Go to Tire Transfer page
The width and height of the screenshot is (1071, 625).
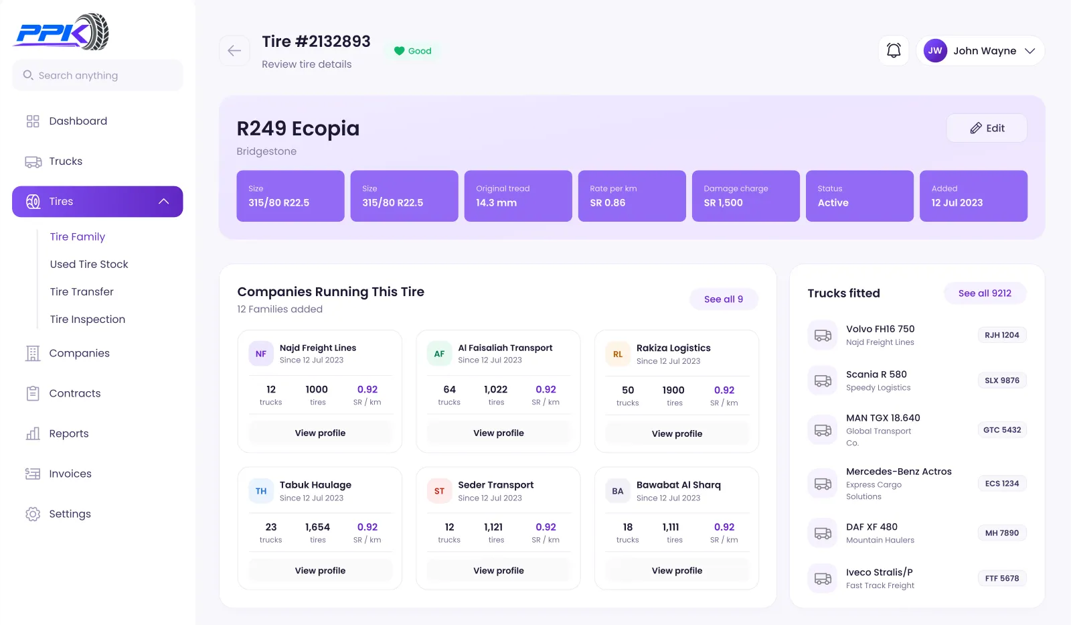coord(82,291)
